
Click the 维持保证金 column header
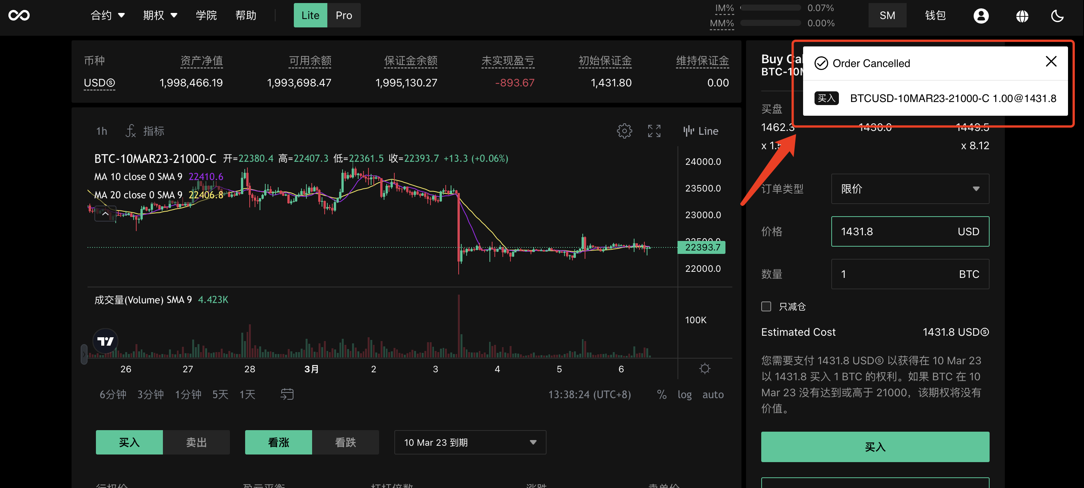pyautogui.click(x=702, y=61)
